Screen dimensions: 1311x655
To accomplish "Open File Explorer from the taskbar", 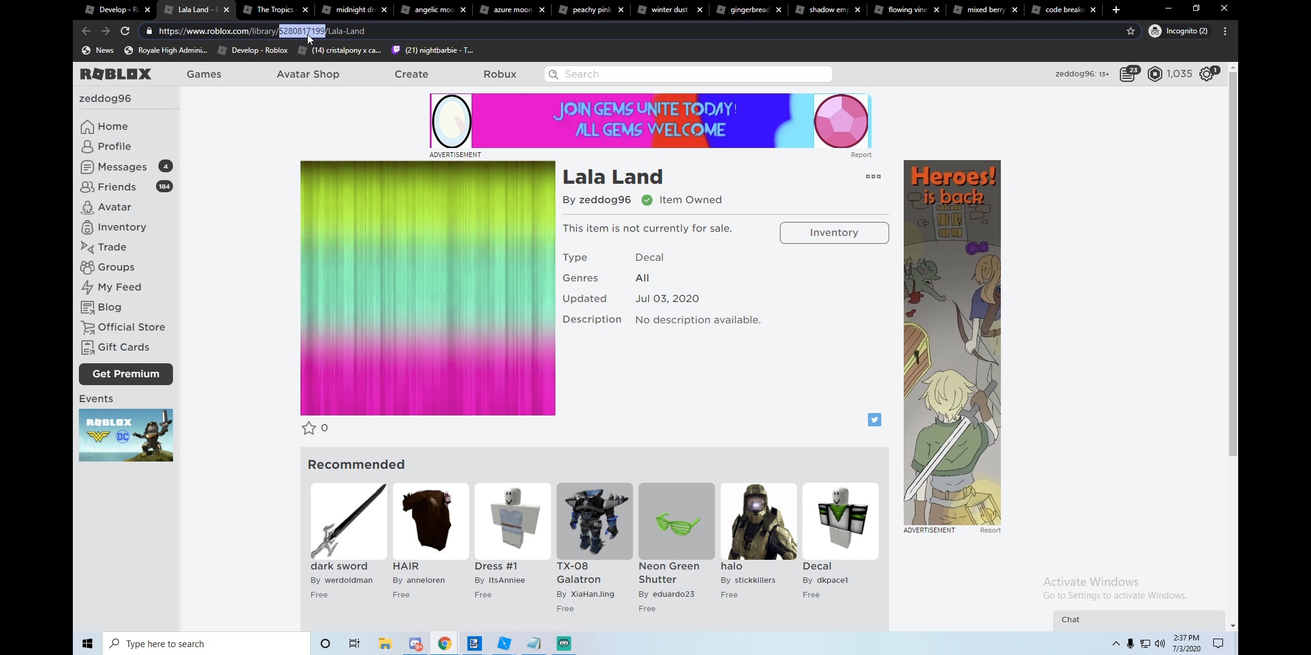I will 385,643.
